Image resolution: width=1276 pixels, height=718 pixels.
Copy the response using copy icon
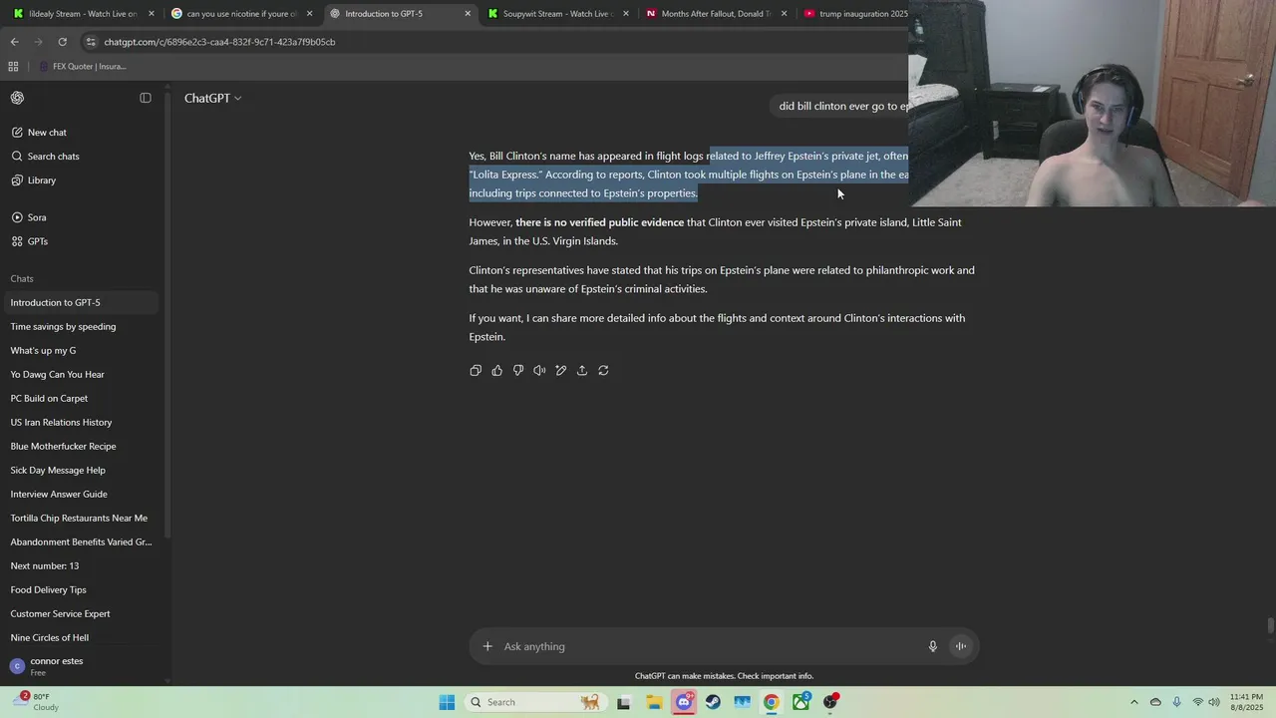click(x=476, y=370)
